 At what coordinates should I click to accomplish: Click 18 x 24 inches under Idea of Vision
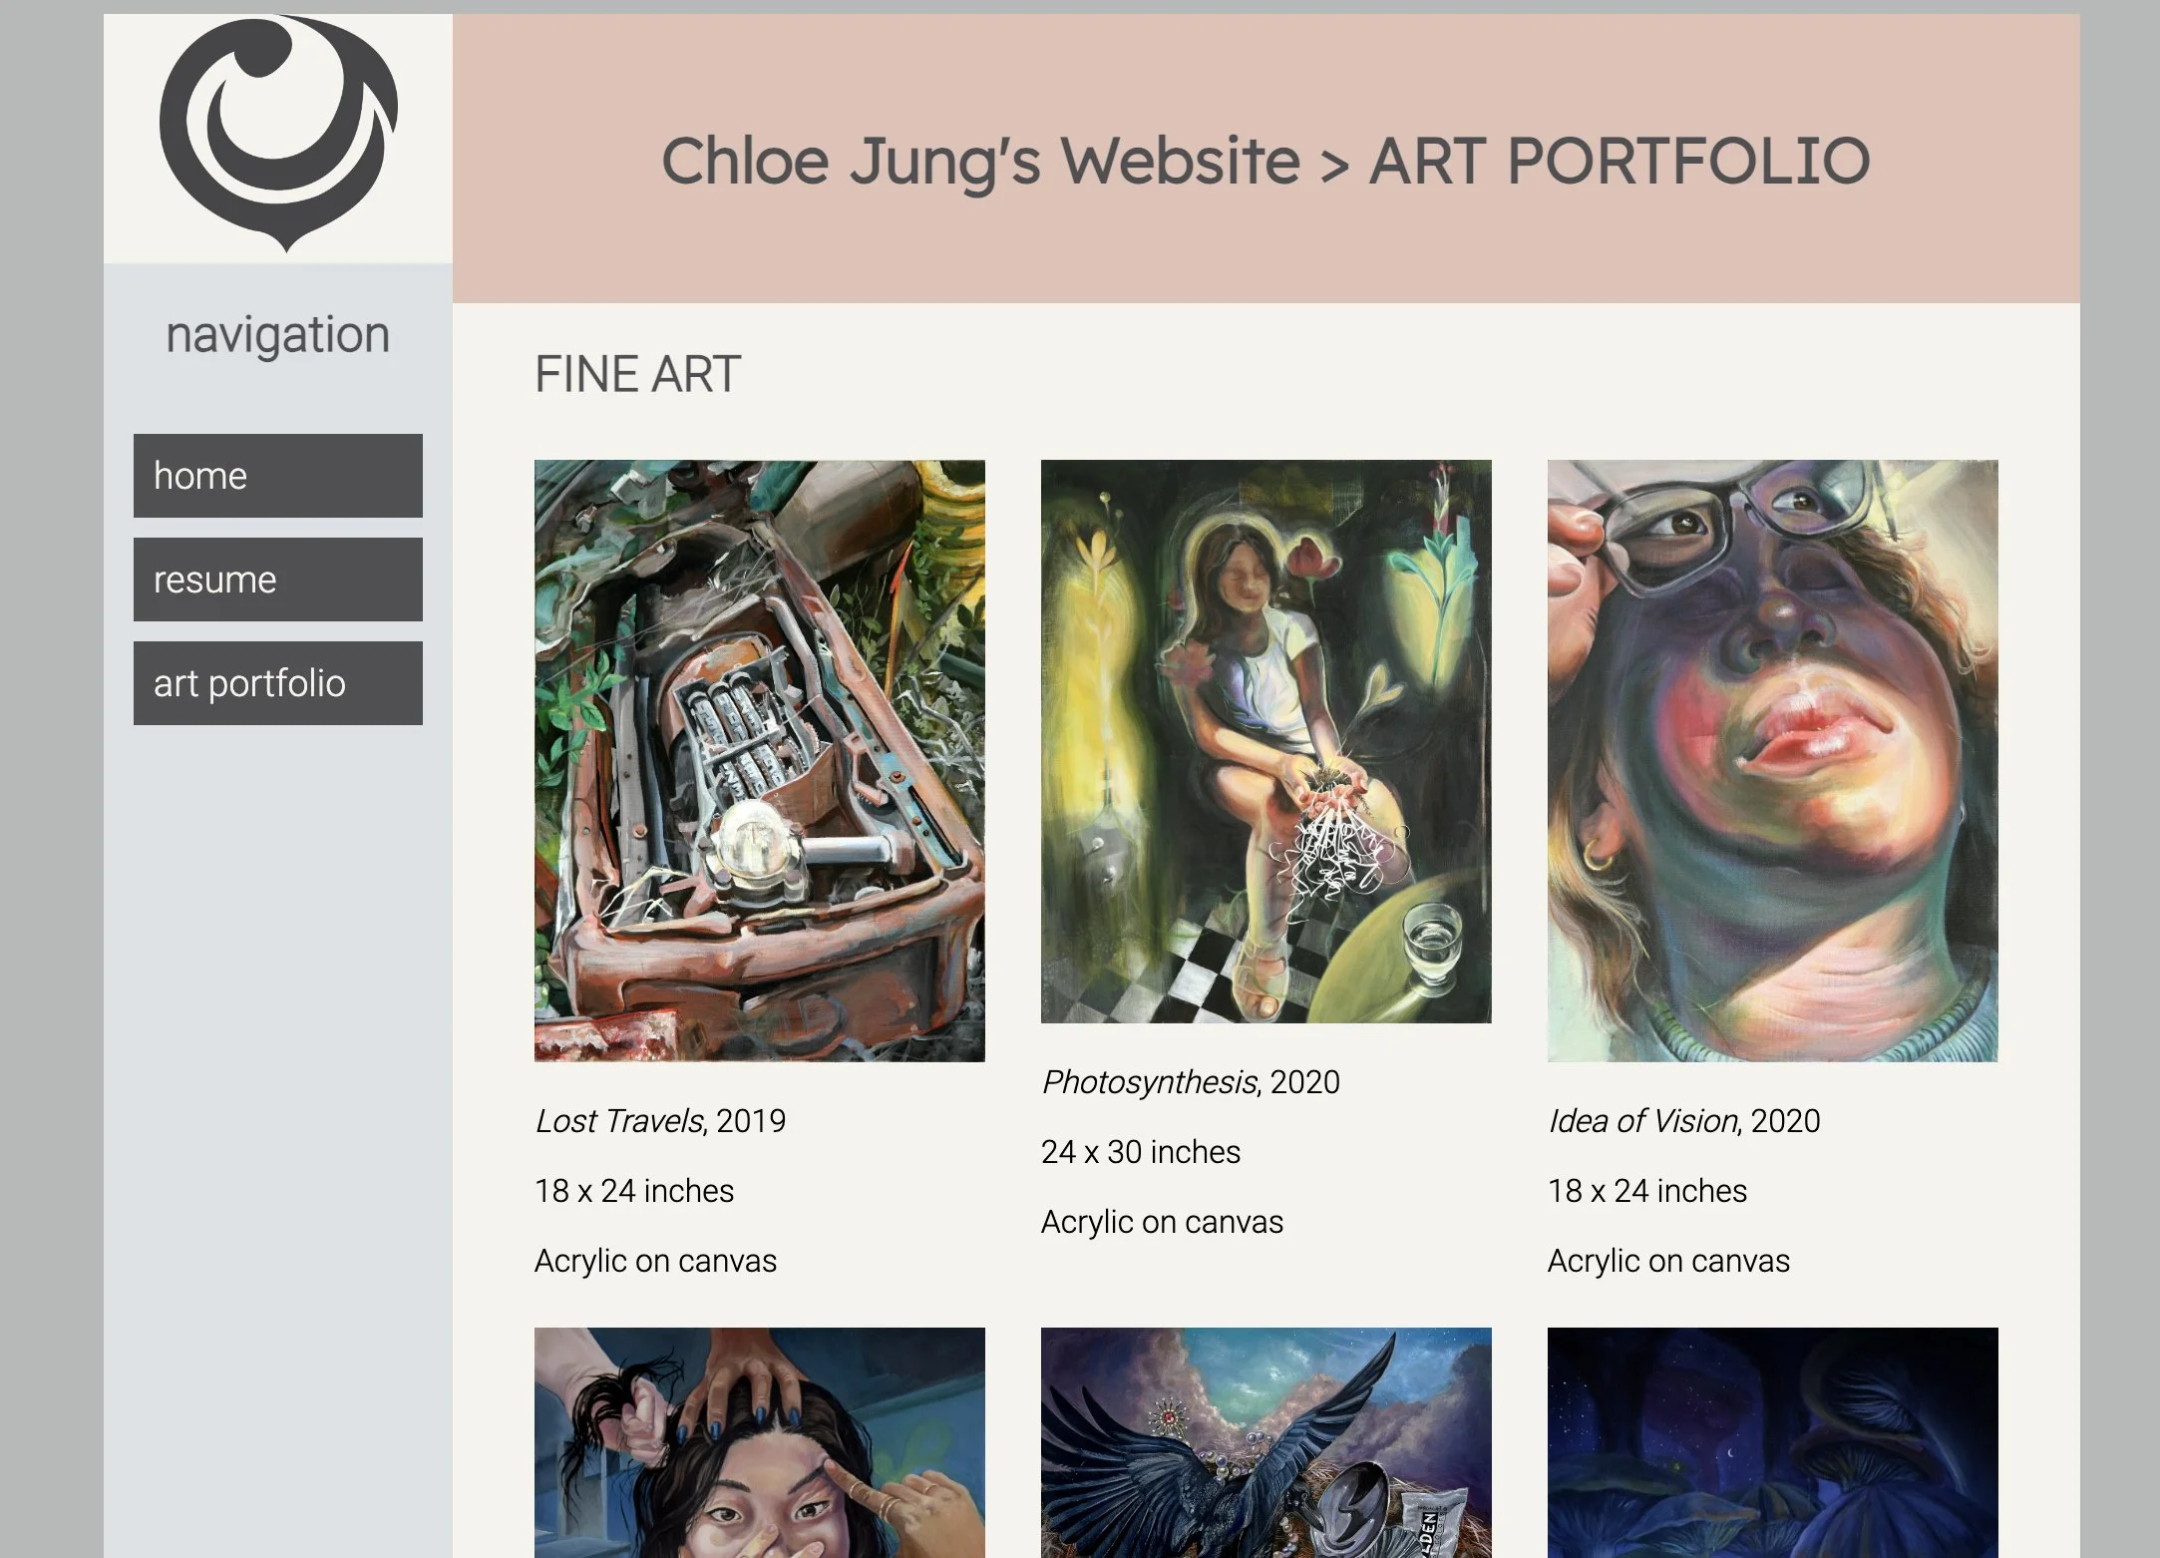pyautogui.click(x=1647, y=1191)
